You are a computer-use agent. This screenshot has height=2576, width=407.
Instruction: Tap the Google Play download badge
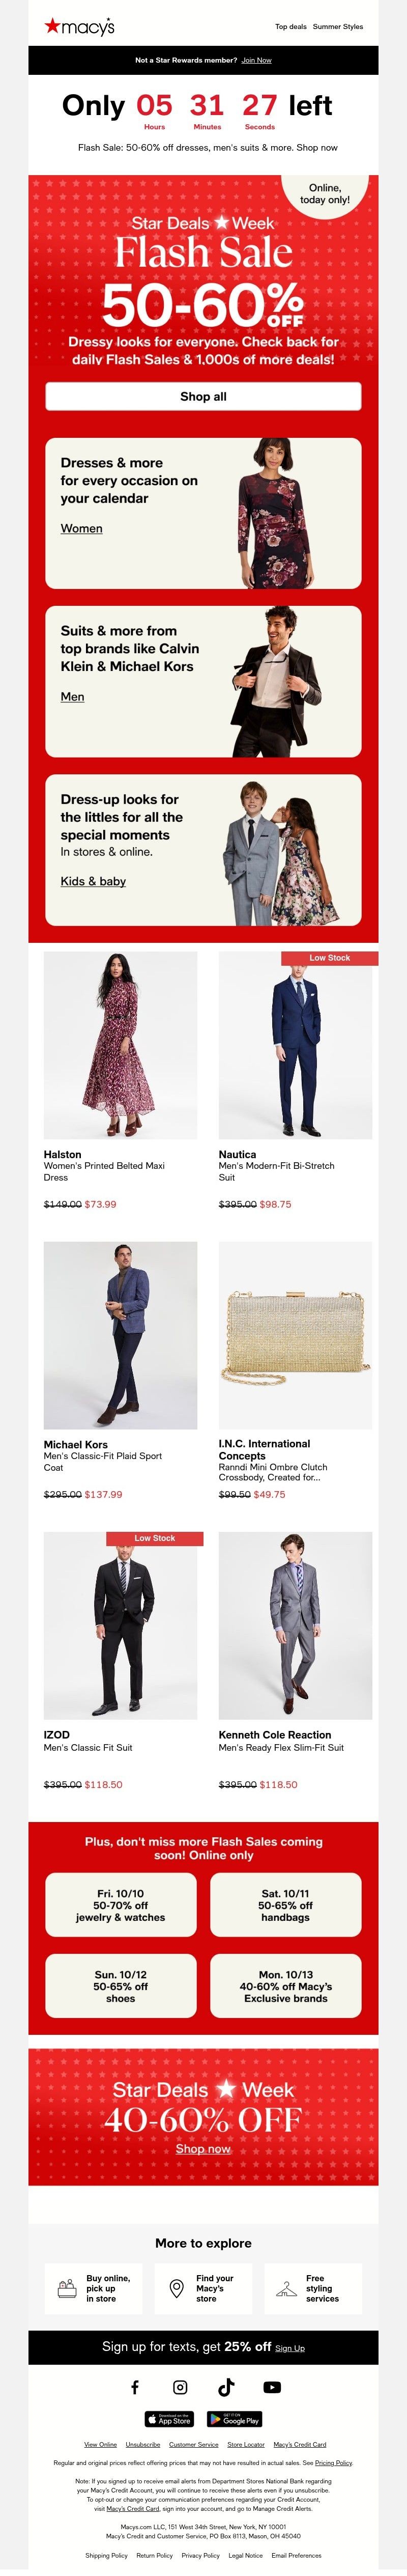point(234,2419)
